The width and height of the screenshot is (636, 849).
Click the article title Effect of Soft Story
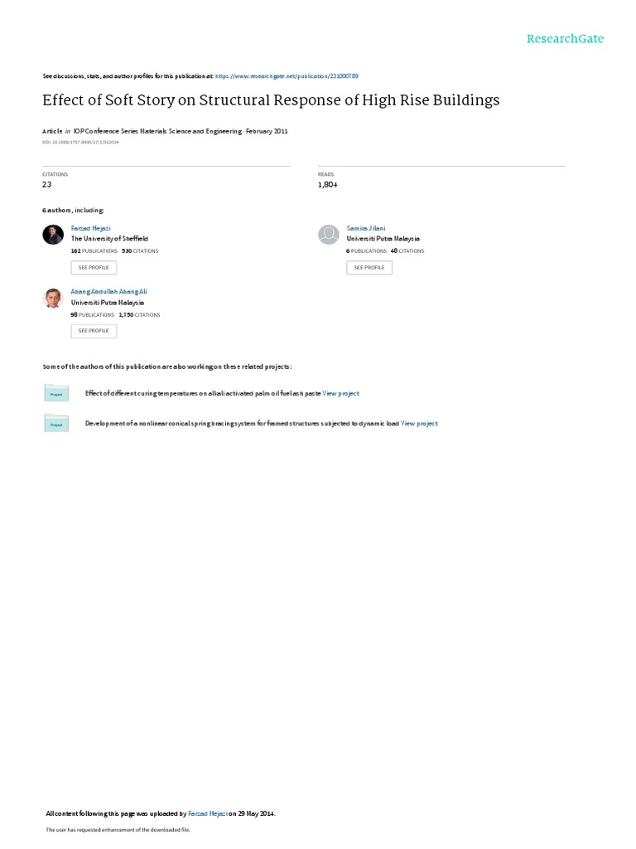click(271, 100)
